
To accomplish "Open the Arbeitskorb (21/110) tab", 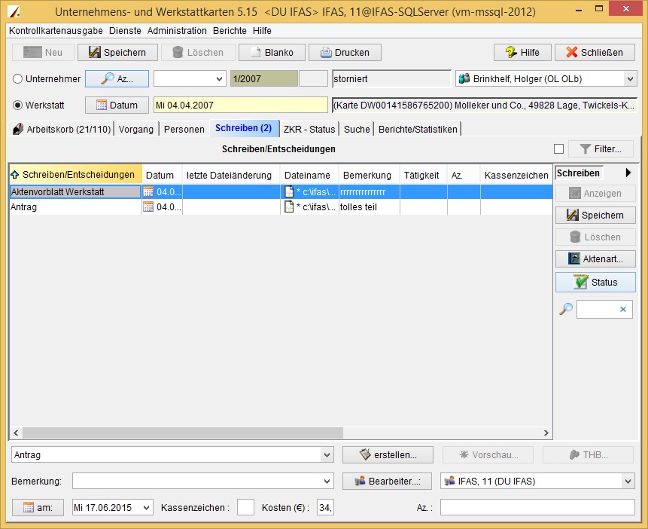I will [x=62, y=129].
